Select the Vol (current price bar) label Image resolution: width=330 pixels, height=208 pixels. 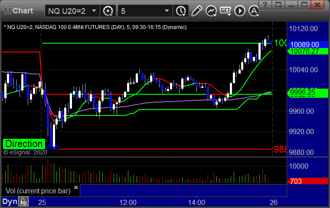(x=38, y=191)
